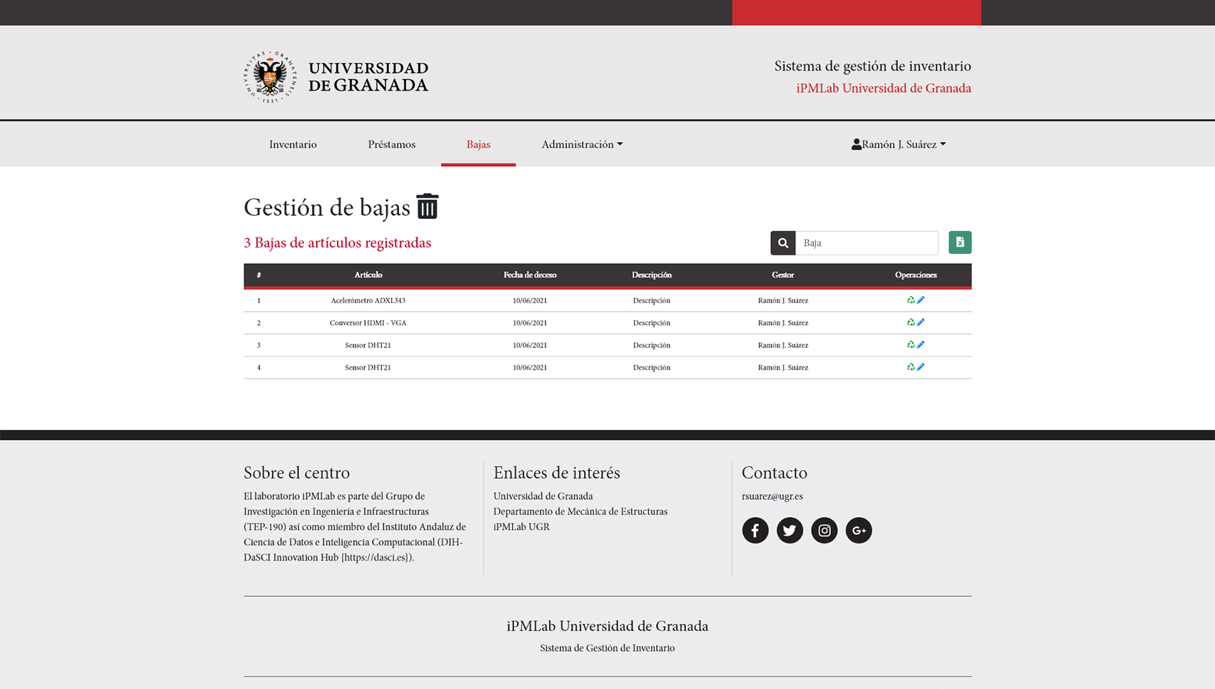Click the Operaciones column header

click(915, 275)
